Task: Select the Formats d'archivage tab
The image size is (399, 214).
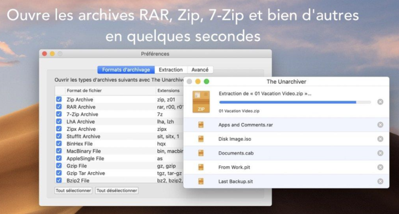Action: click(126, 70)
